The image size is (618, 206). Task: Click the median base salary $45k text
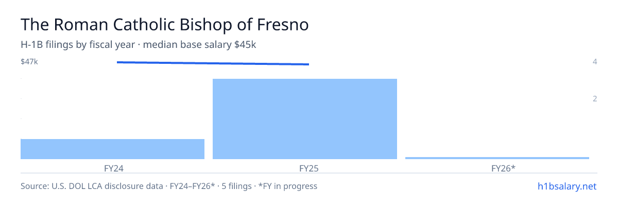[x=200, y=45]
